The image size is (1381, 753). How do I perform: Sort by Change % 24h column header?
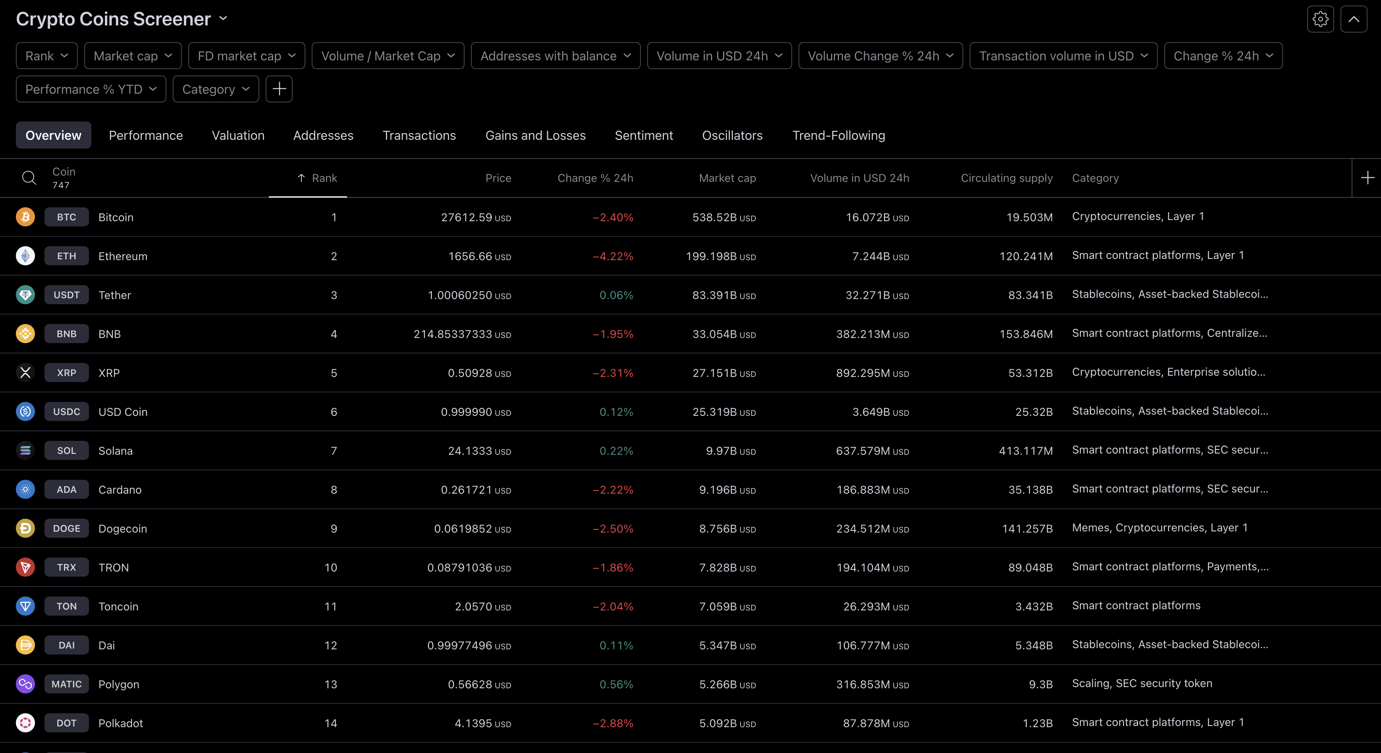coord(595,178)
